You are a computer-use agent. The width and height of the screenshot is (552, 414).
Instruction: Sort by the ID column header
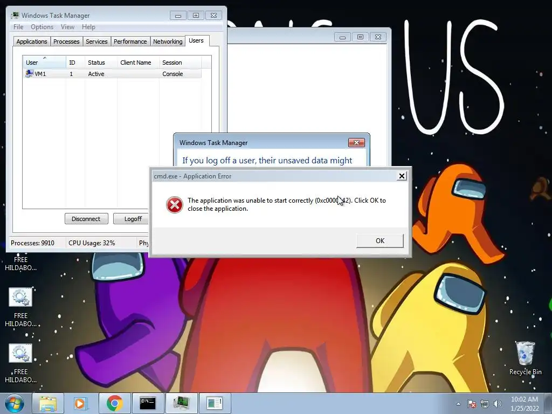click(75, 63)
